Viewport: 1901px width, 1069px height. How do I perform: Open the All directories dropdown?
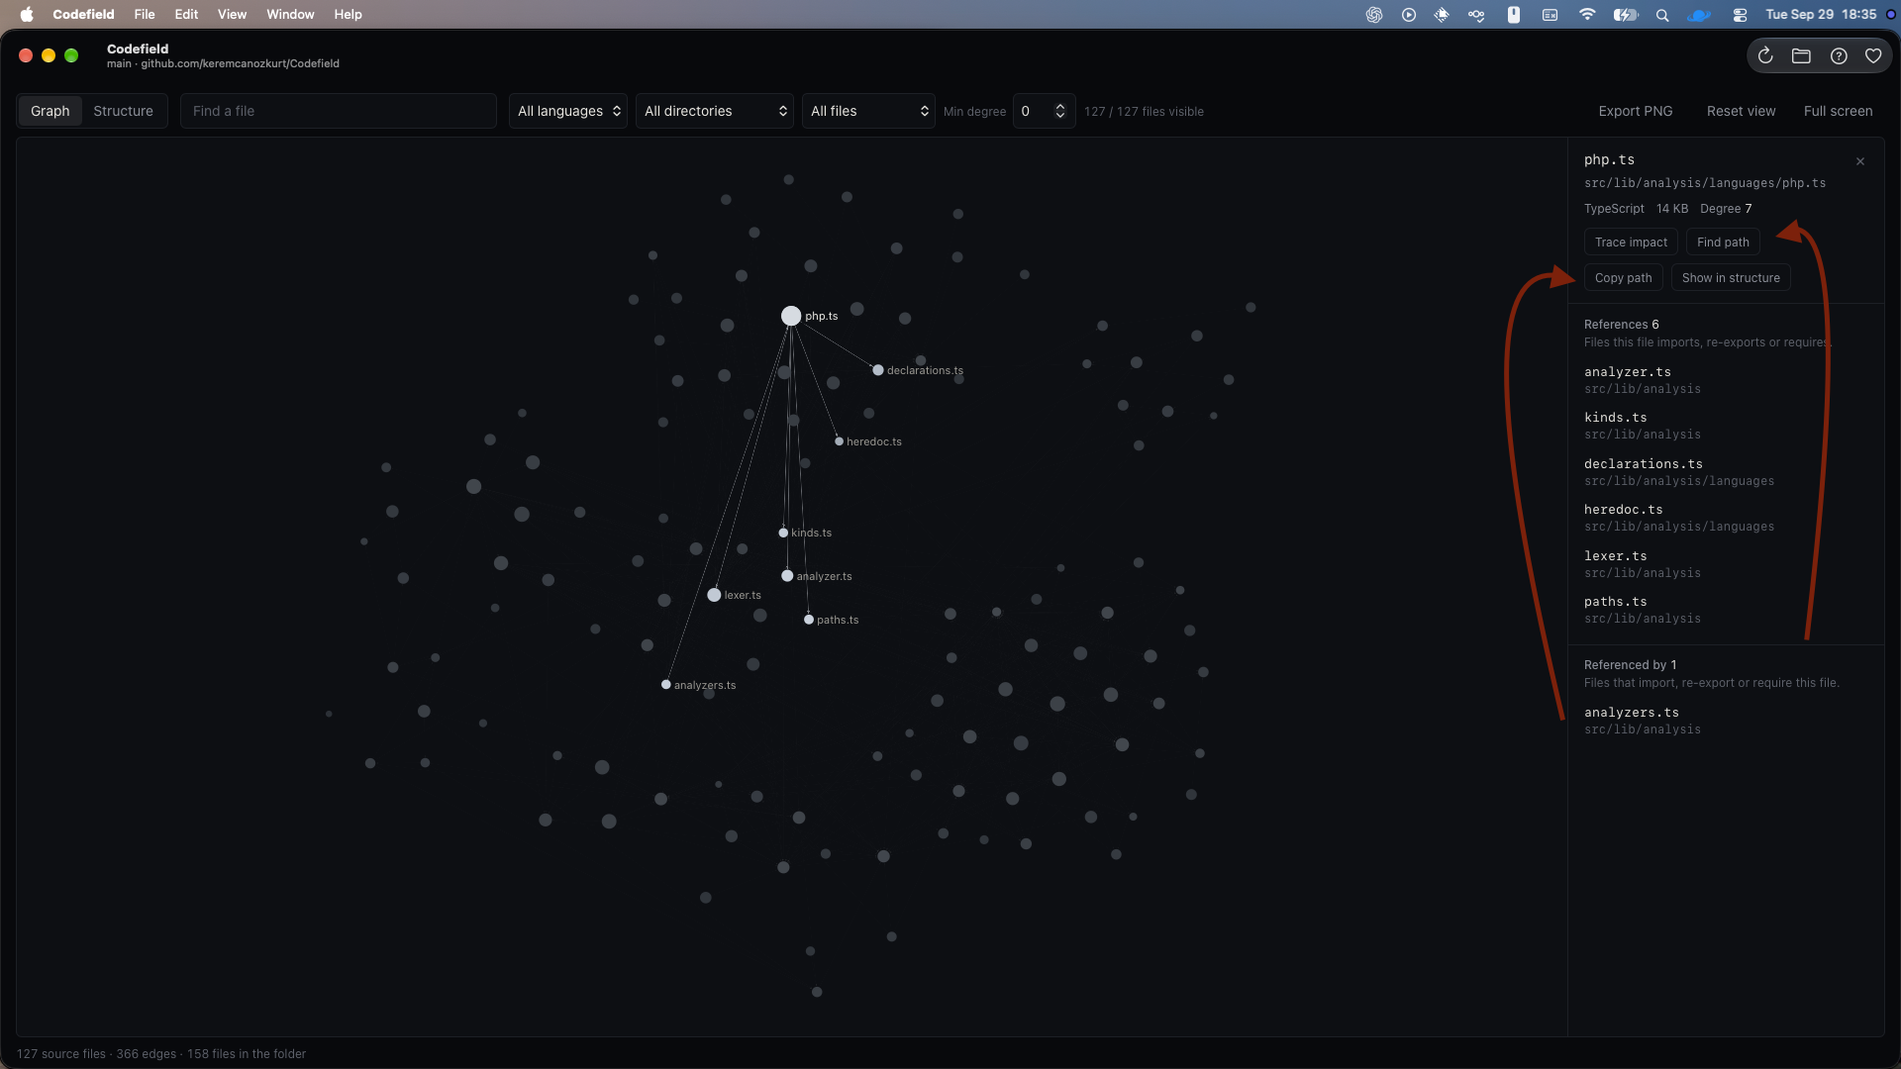click(715, 111)
